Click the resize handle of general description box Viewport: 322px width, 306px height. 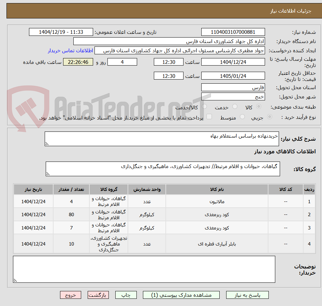pyautogui.click(x=47, y=144)
